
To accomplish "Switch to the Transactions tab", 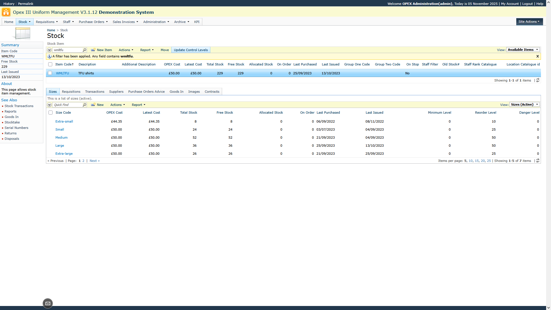I will (94, 92).
